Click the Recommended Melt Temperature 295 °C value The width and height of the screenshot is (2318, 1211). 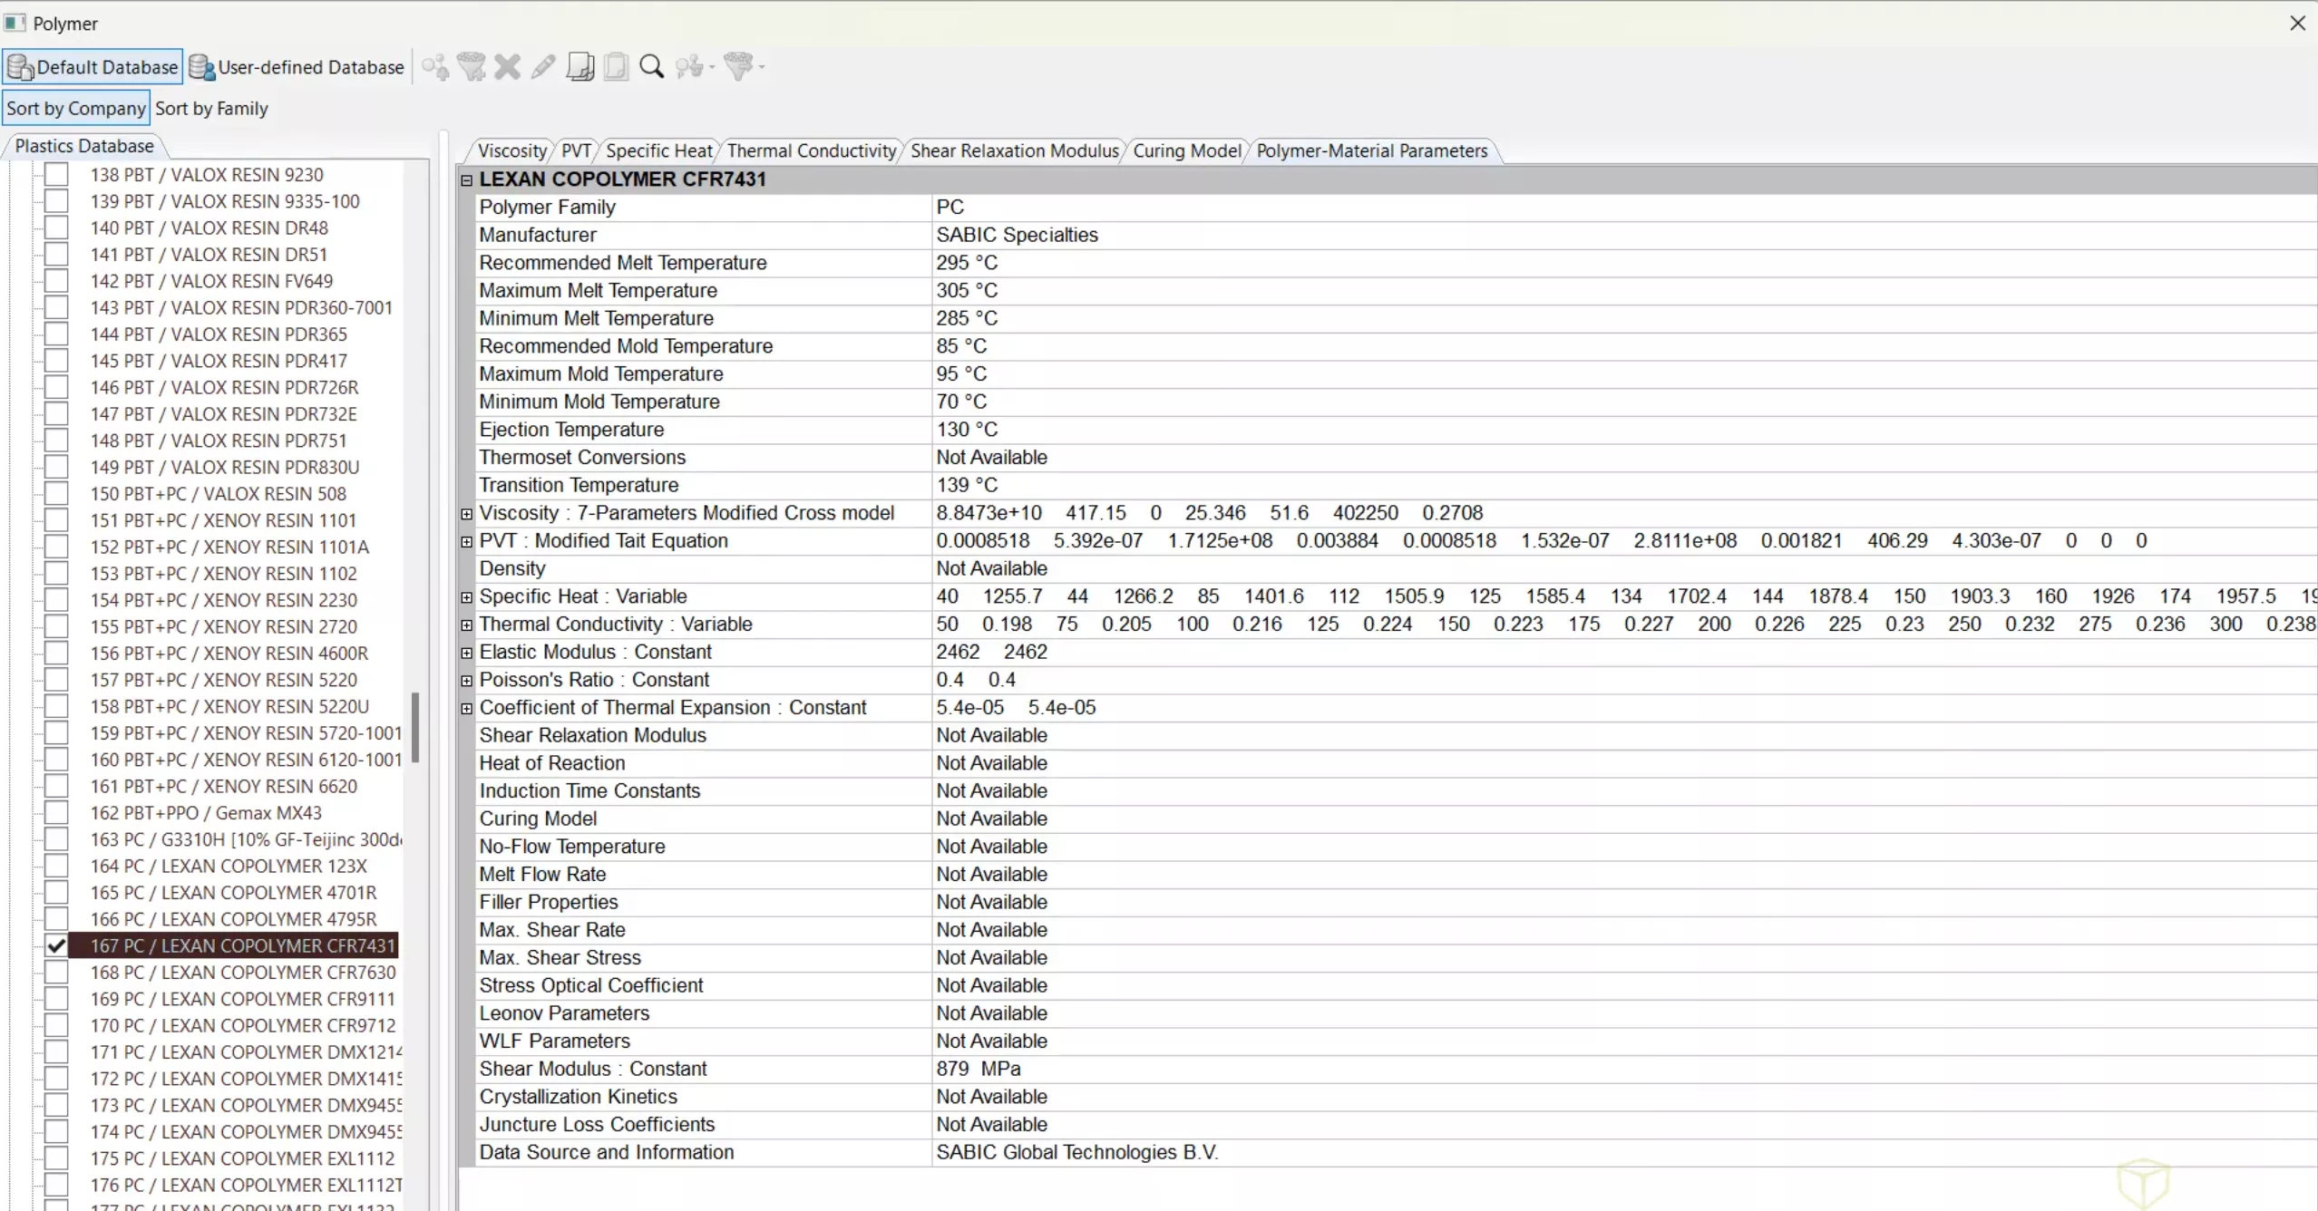click(x=967, y=263)
